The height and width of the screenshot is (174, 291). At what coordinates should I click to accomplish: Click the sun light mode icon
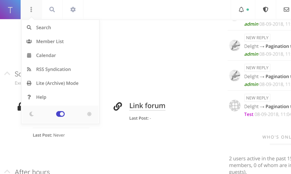(89, 114)
